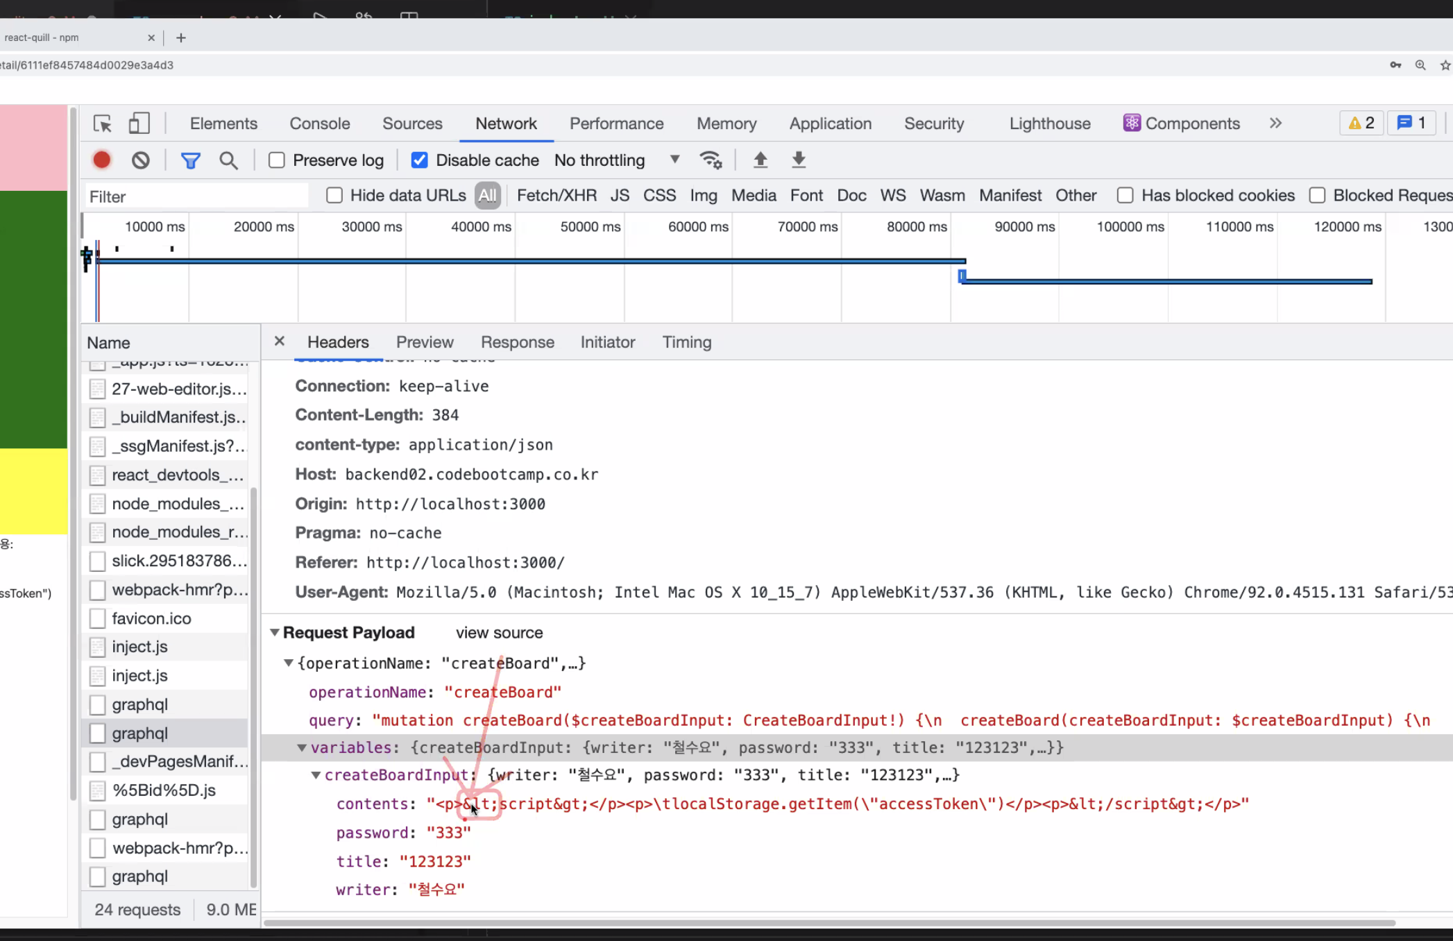
Task: Check Hide data URLs option
Action: (334, 196)
